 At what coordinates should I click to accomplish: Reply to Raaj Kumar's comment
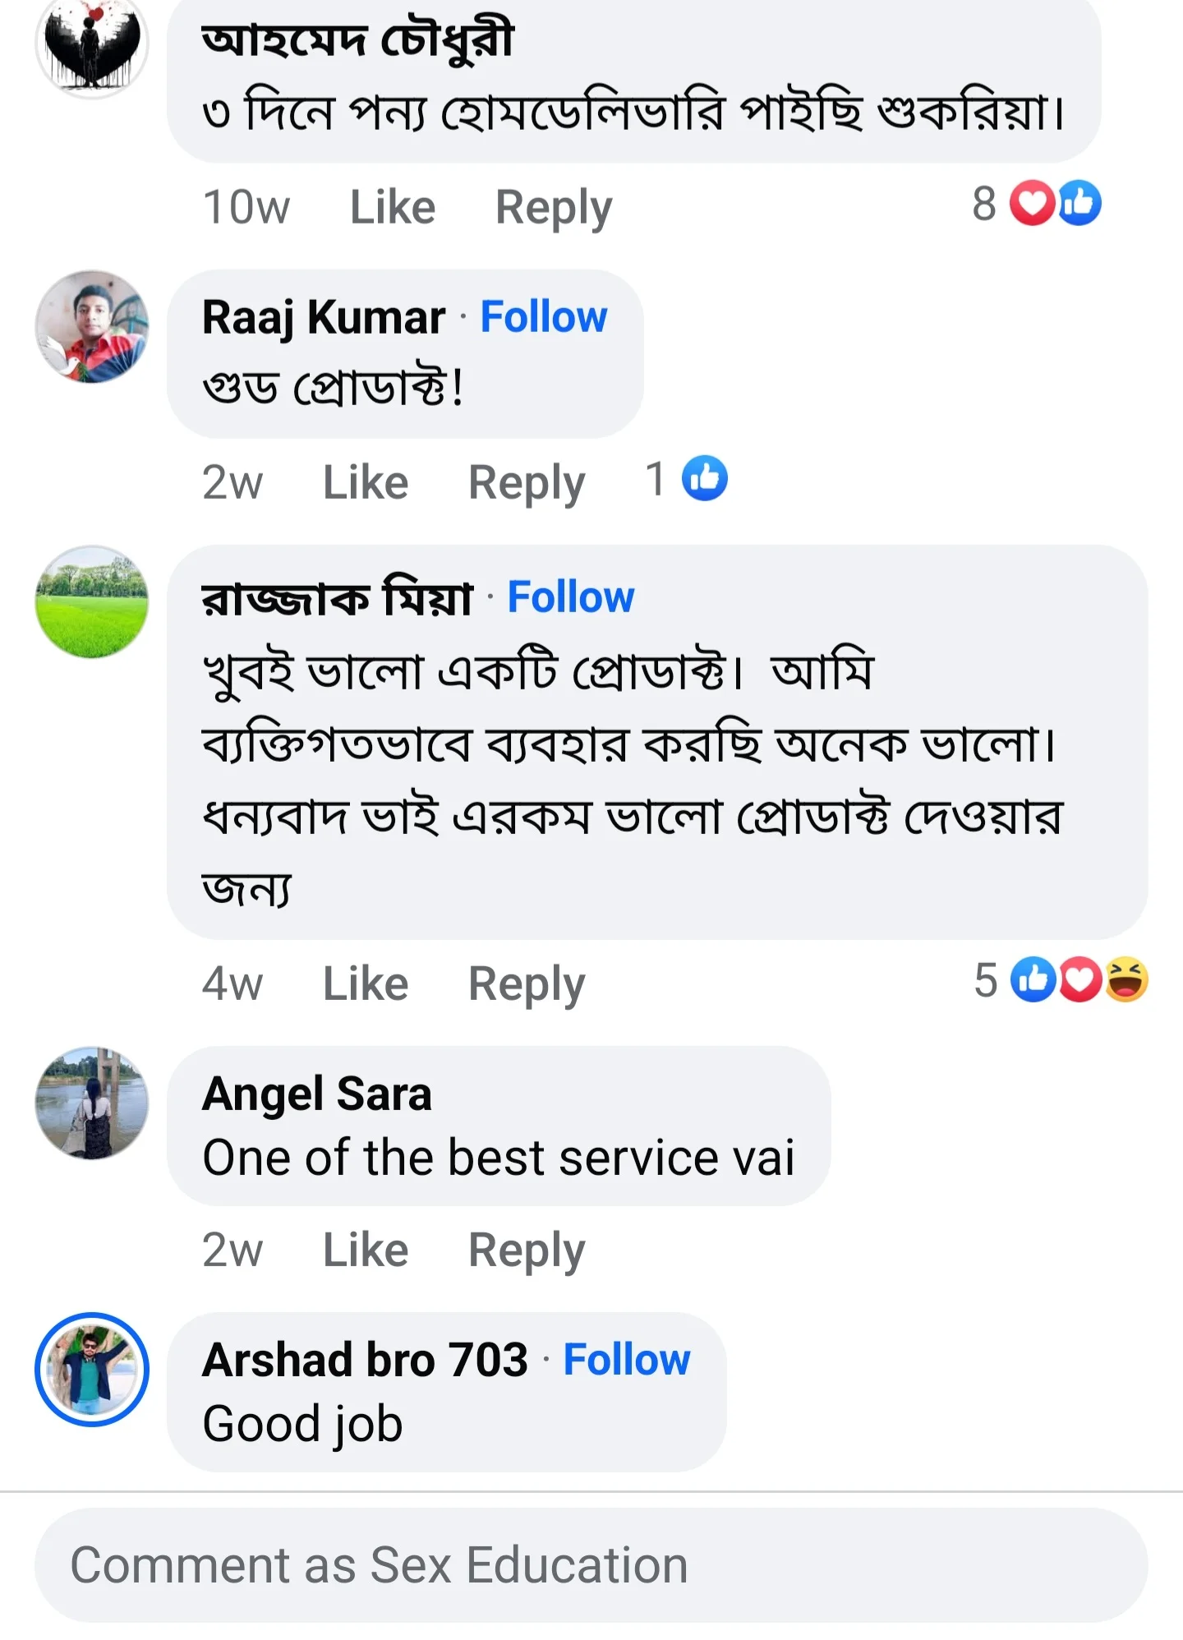(x=526, y=481)
